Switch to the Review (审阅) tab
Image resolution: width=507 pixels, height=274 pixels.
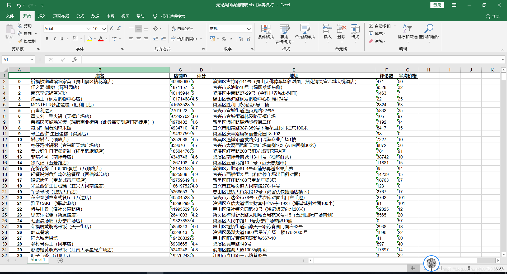[110, 16]
